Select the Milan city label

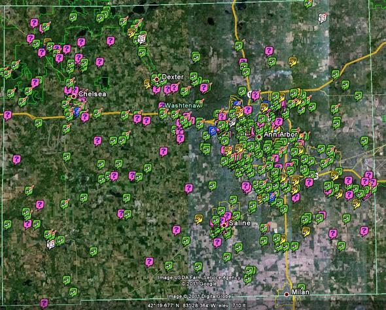(300, 292)
